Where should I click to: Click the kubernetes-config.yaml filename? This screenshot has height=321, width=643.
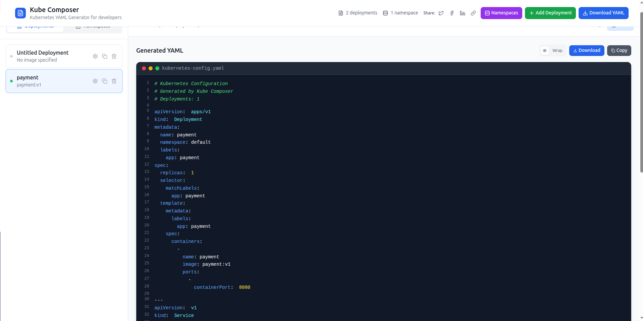coord(193,68)
